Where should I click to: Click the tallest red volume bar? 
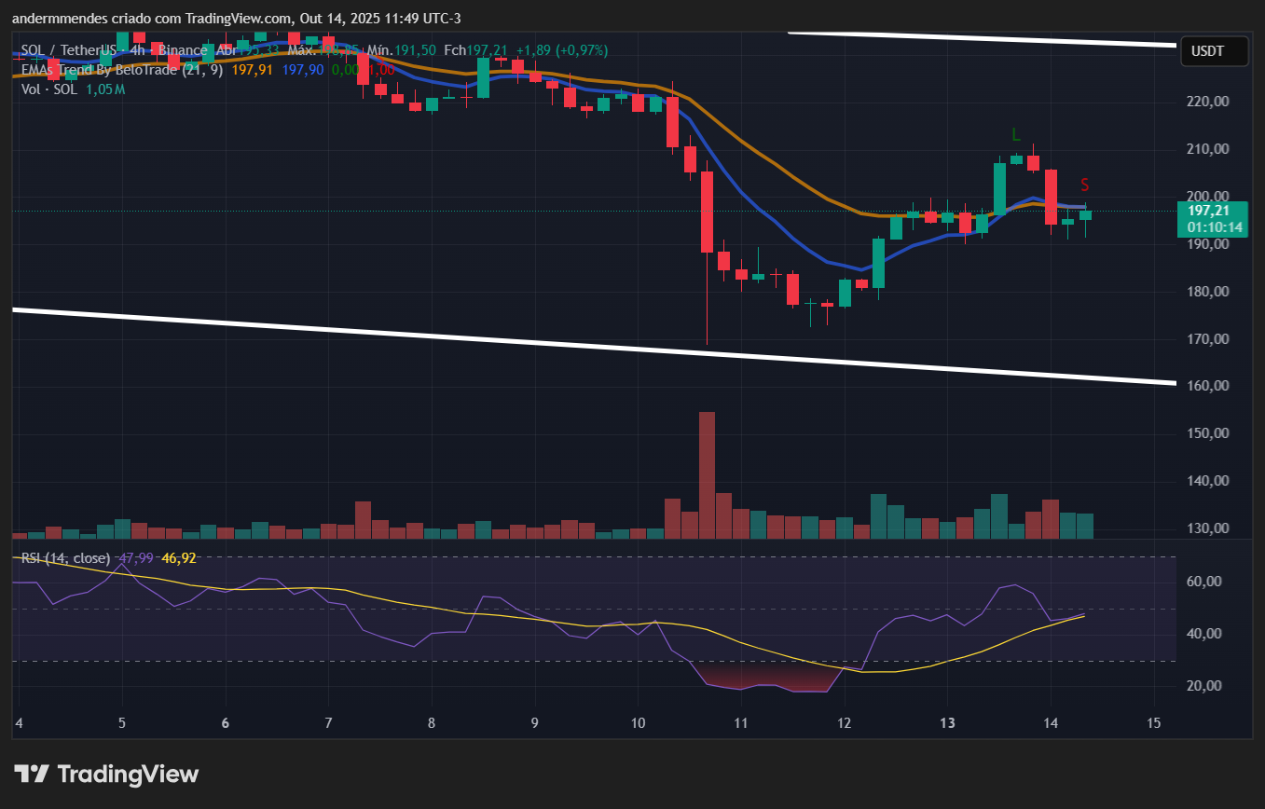click(707, 474)
